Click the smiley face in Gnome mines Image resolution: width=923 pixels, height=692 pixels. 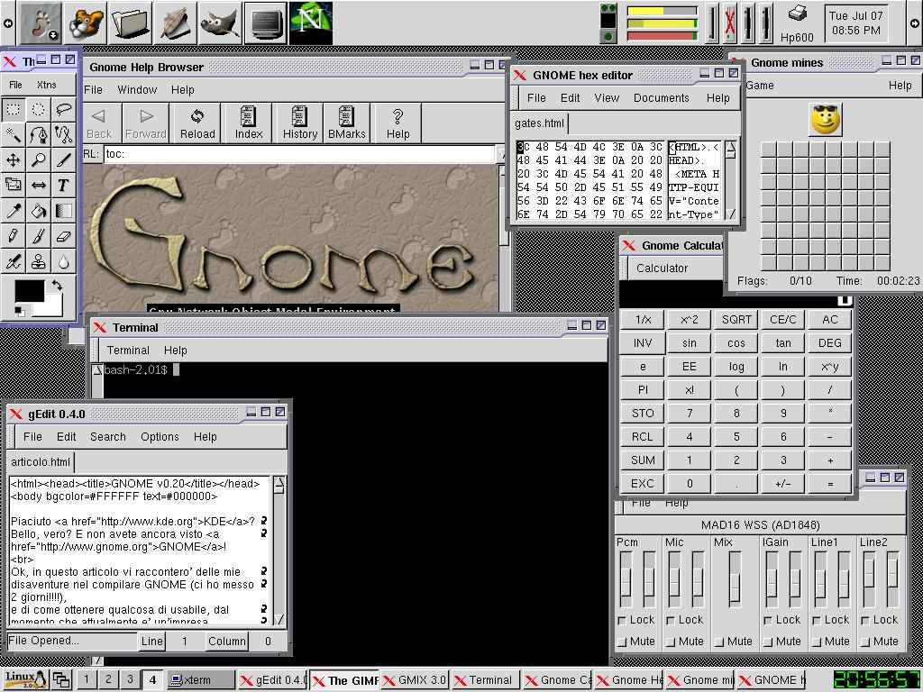coord(825,119)
